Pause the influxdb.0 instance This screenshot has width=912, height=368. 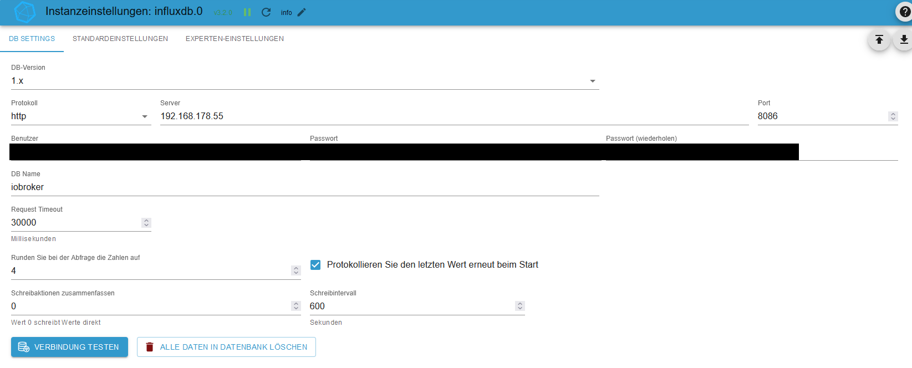coord(247,12)
